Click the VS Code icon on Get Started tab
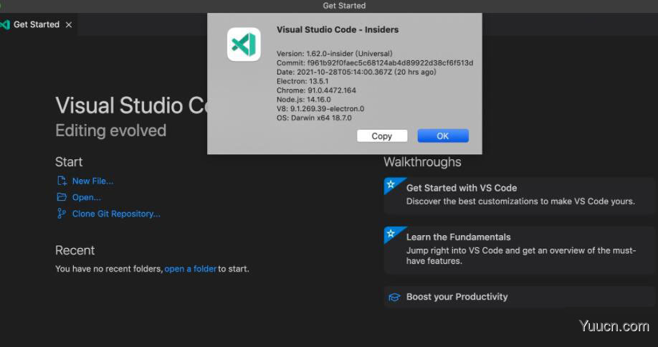This screenshot has height=347, width=658. click(x=5, y=25)
